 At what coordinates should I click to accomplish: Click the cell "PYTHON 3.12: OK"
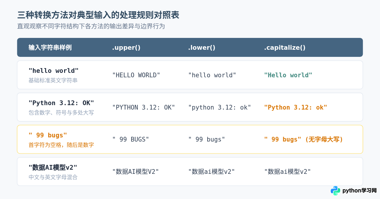(x=143, y=107)
